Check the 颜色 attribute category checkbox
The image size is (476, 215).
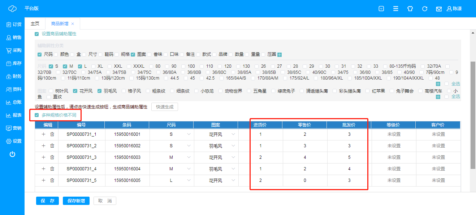coord(56,55)
